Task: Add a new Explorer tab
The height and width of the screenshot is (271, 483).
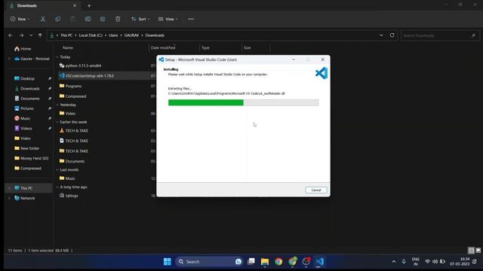Action: (89, 5)
